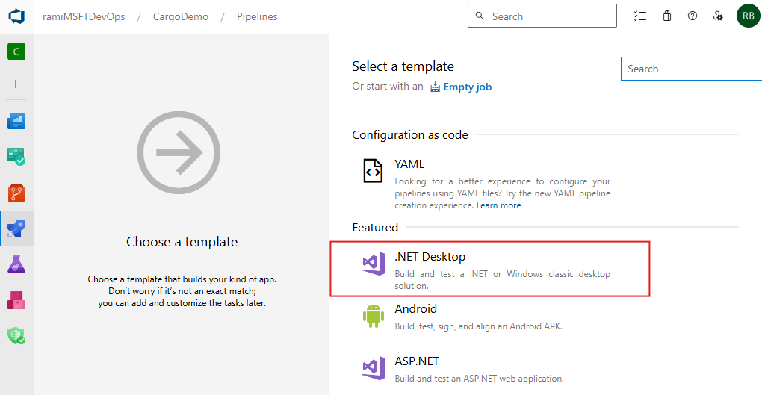This screenshot has width=762, height=395.
Task: Open the Azure DevOps home logo
Action: pyautogui.click(x=16, y=16)
